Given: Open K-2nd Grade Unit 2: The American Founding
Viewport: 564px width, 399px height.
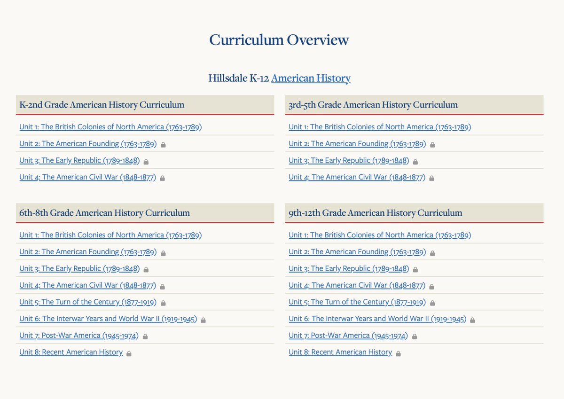Looking at the screenshot, I should (x=88, y=144).
